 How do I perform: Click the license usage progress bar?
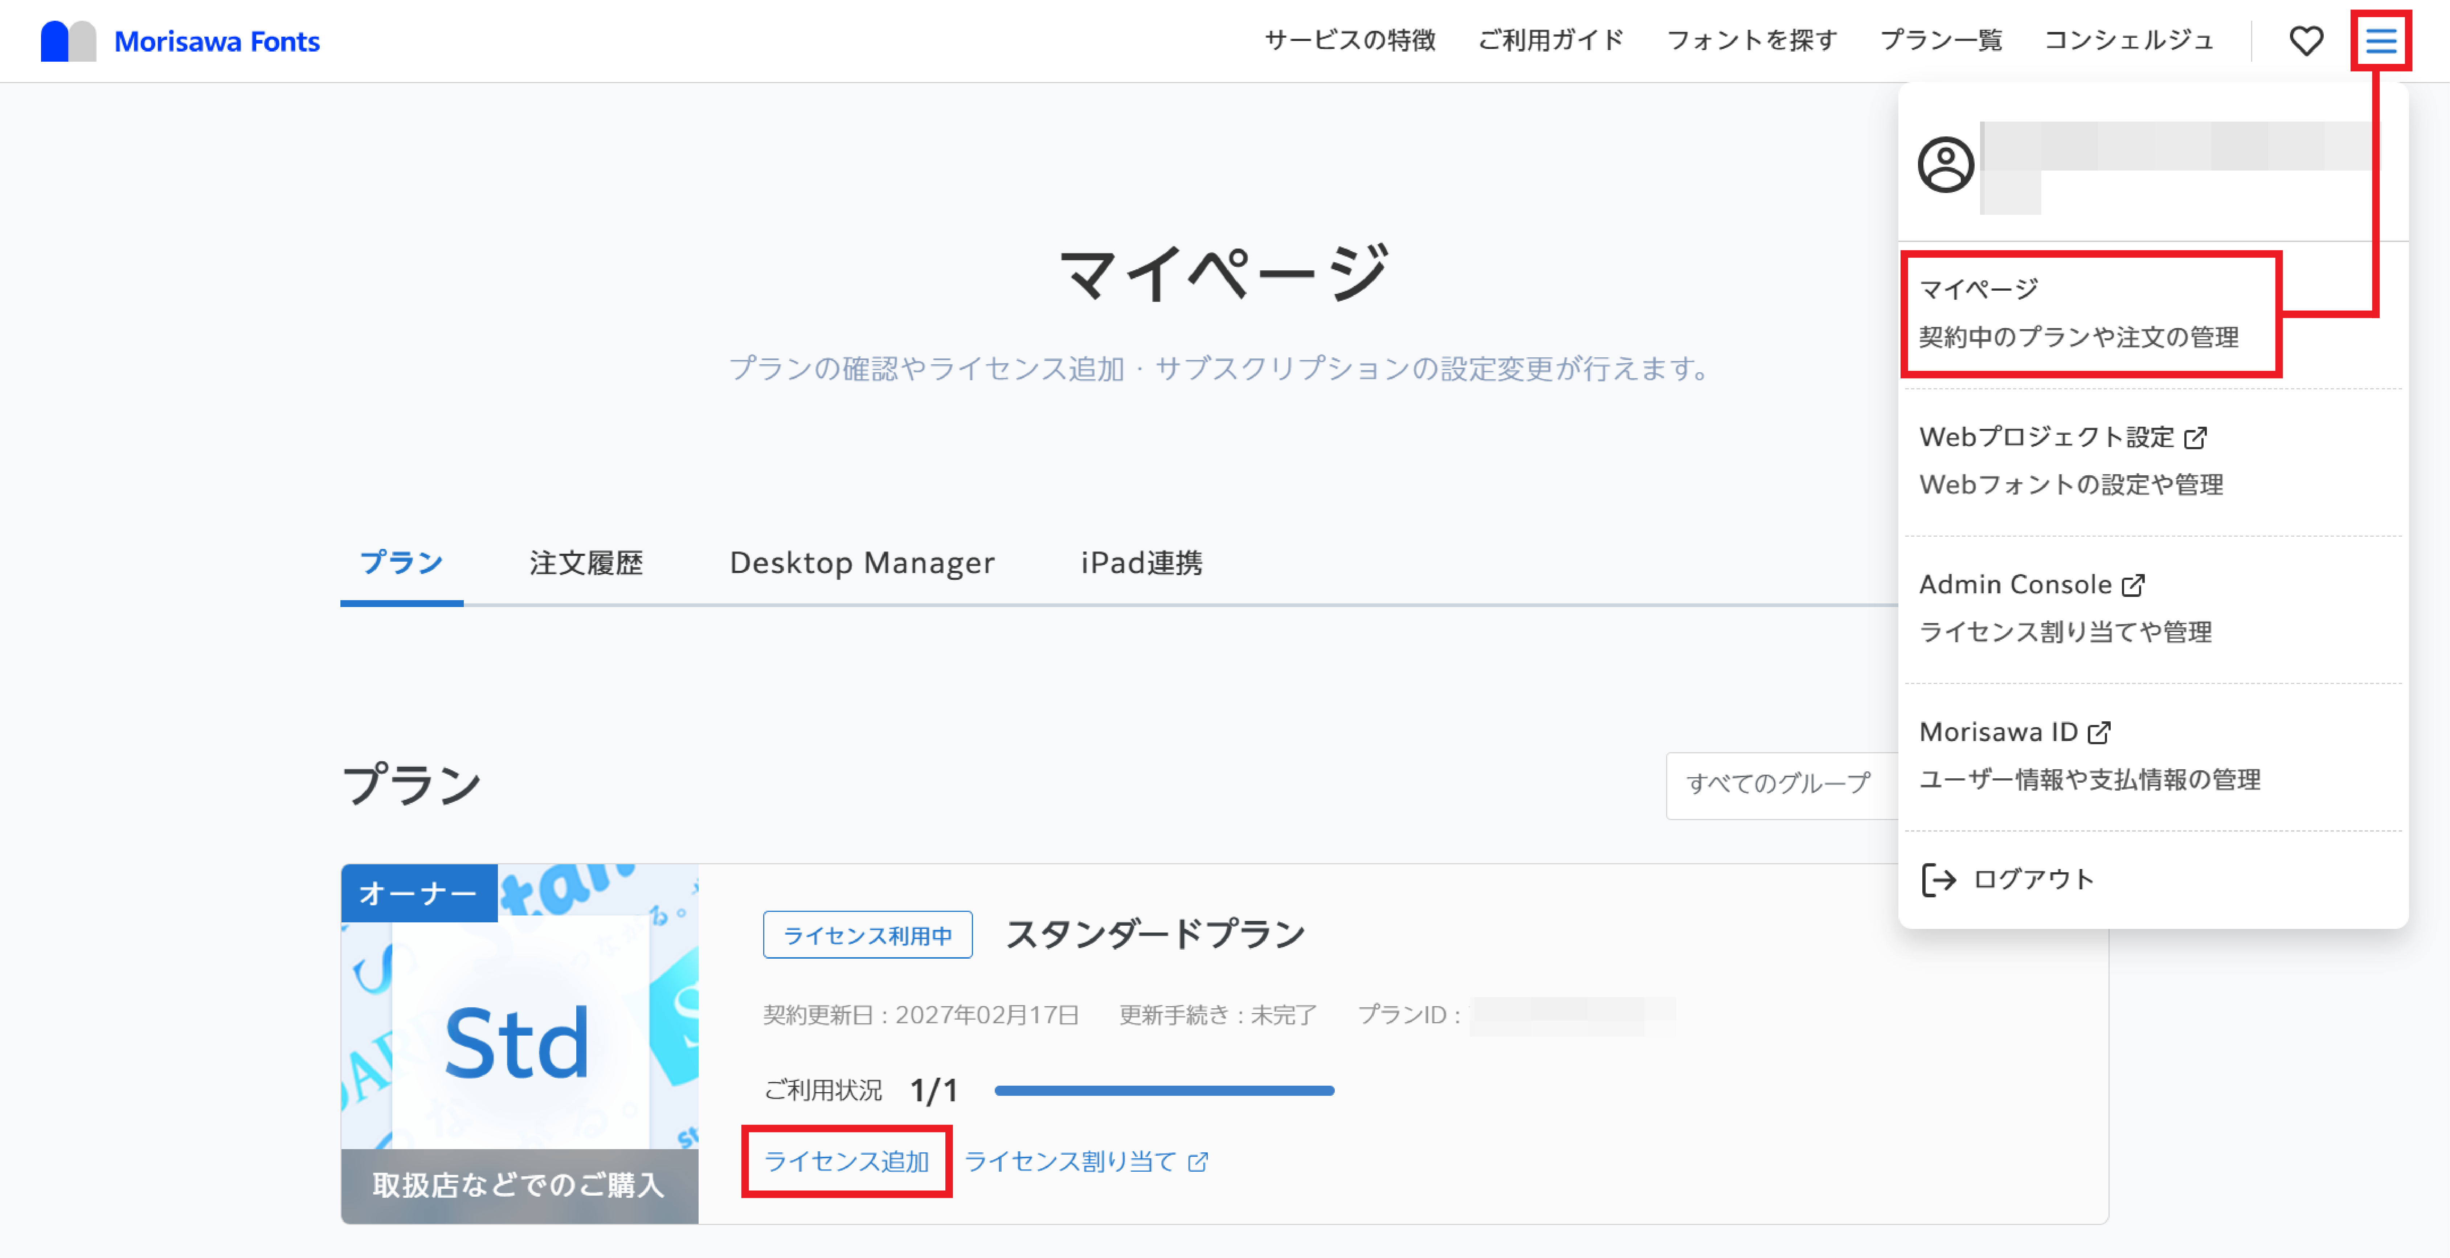1164,1091
